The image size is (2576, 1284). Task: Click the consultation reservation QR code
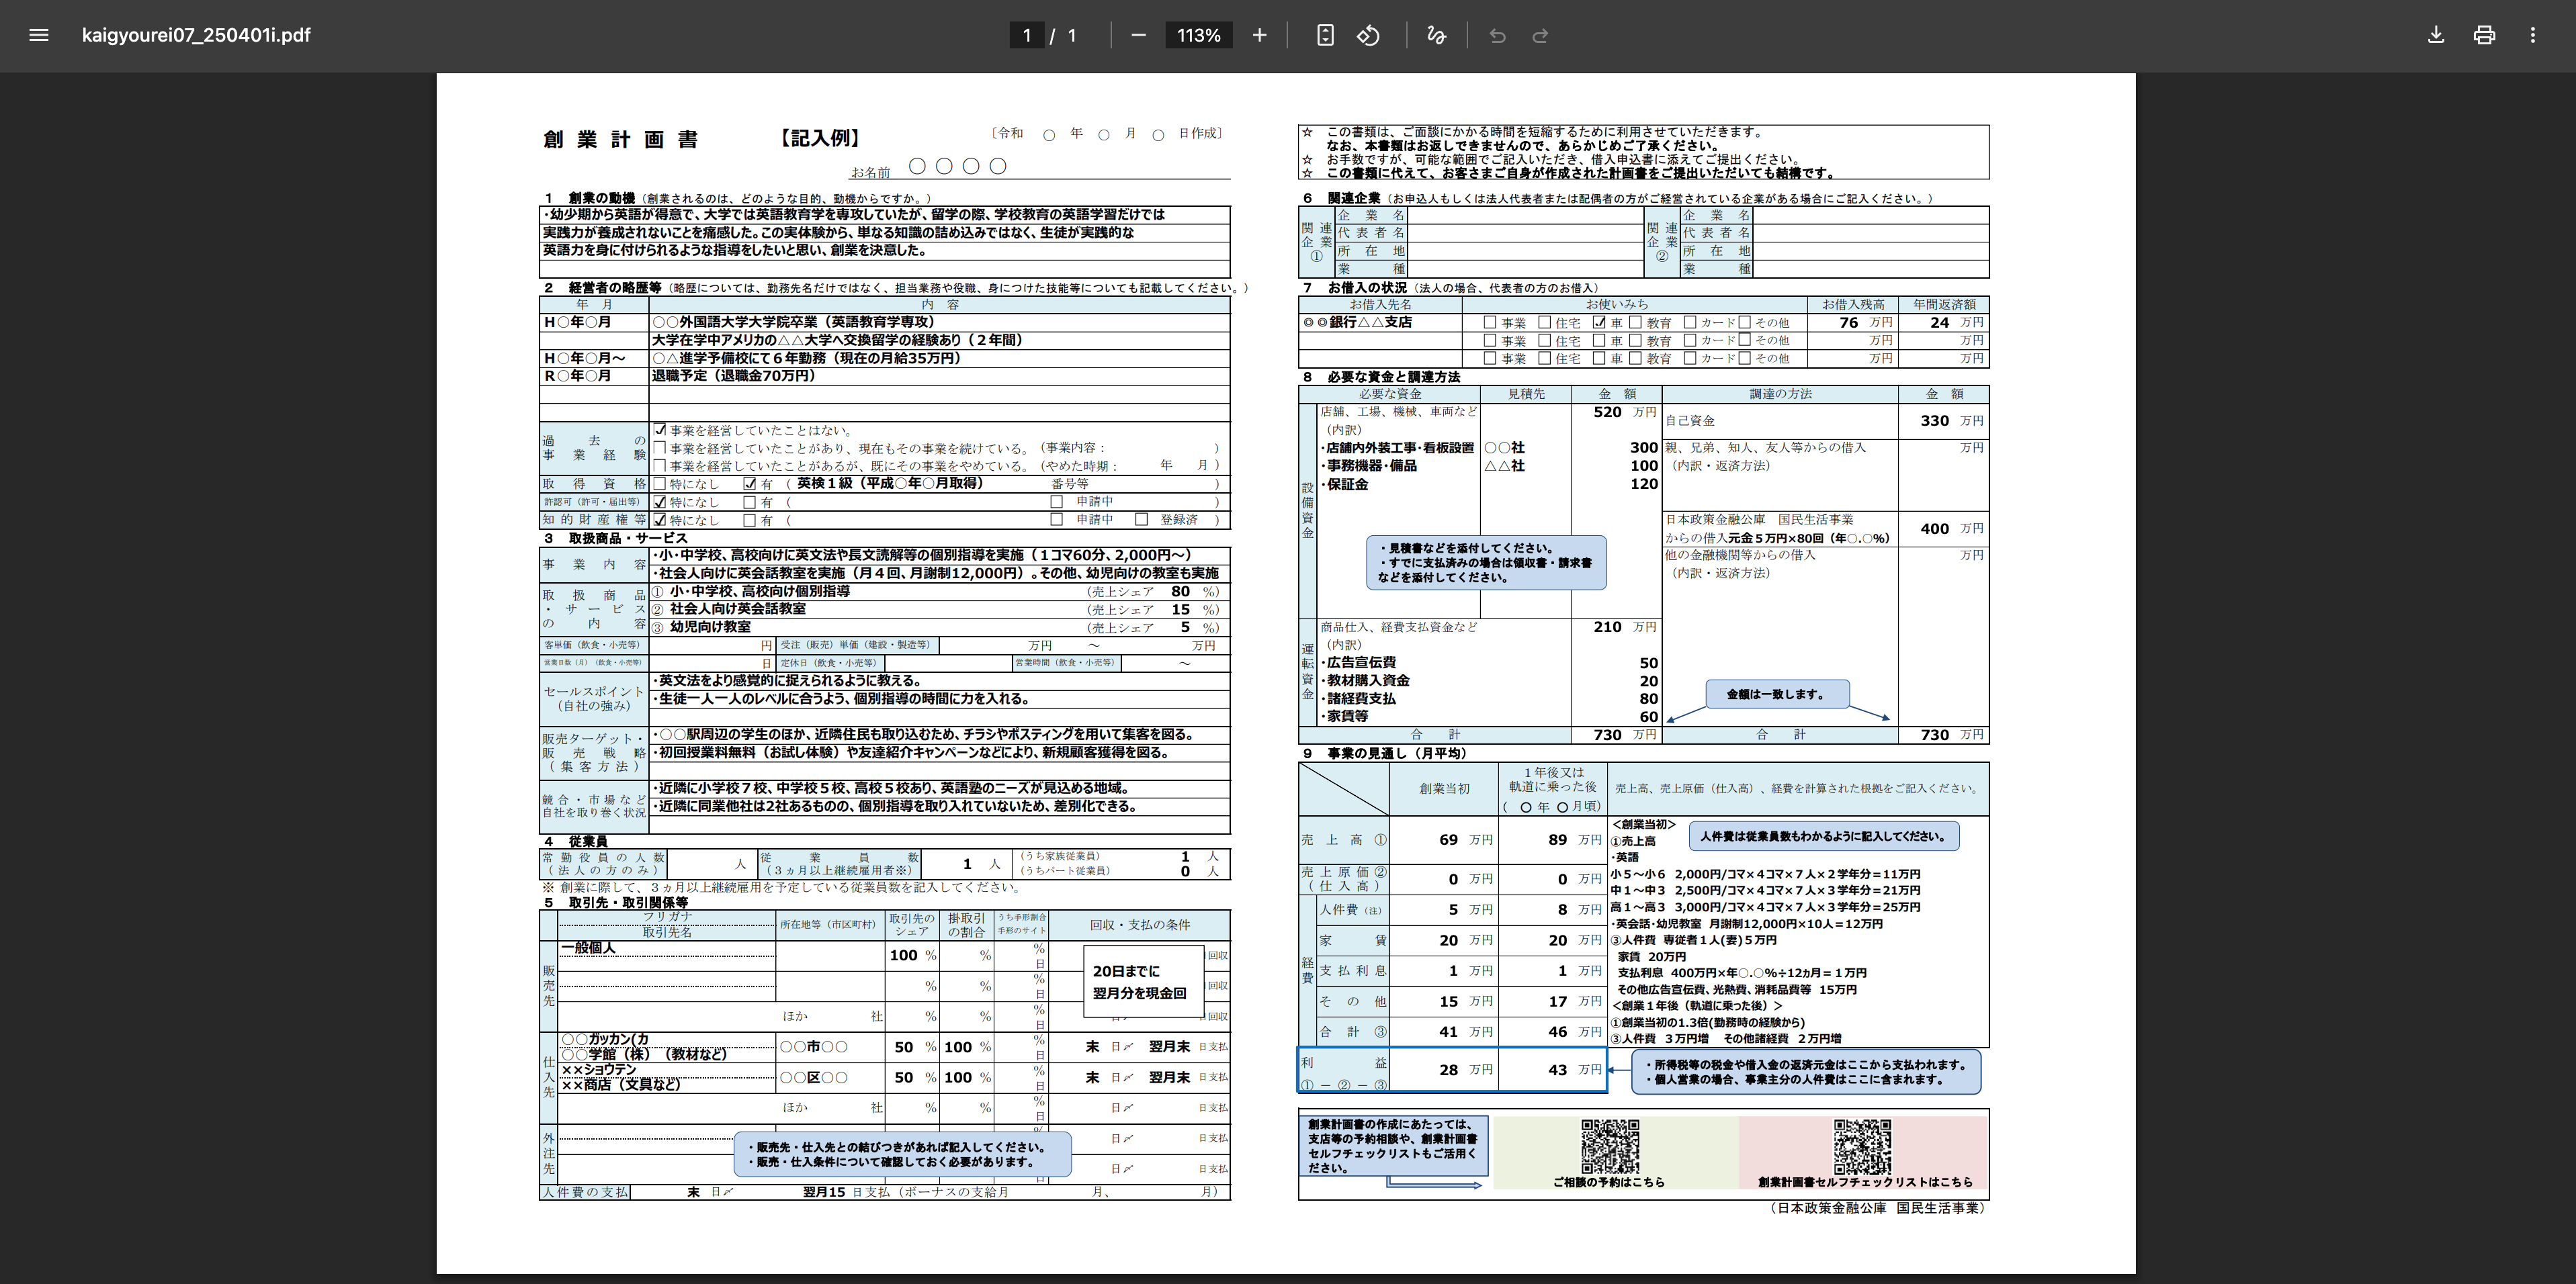(1609, 1146)
